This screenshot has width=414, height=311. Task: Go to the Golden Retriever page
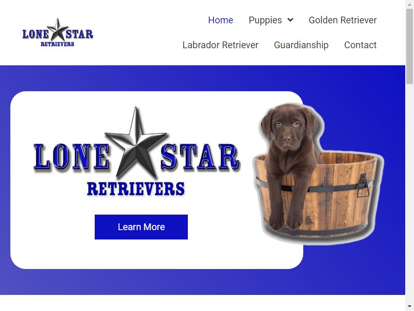(343, 20)
